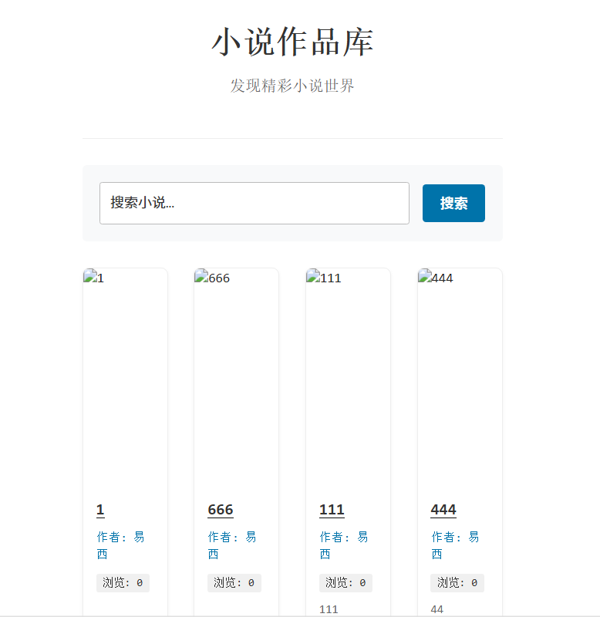Viewport: 600px width, 617px height.
Task: Click the broken cover image of novel 444
Action: [x=460, y=376]
